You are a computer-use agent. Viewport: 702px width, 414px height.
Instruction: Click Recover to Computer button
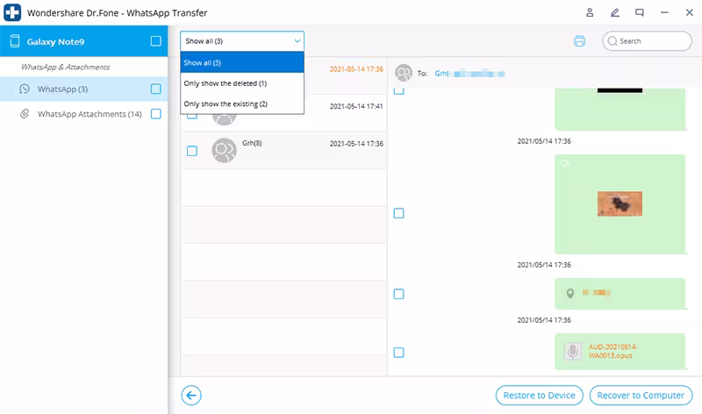[641, 396]
